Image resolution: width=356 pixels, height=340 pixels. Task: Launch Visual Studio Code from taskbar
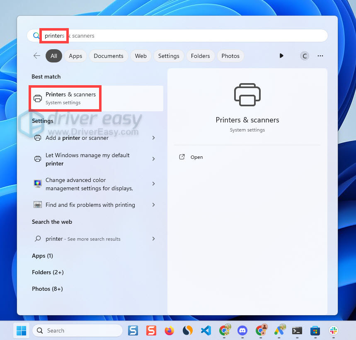pos(206,330)
